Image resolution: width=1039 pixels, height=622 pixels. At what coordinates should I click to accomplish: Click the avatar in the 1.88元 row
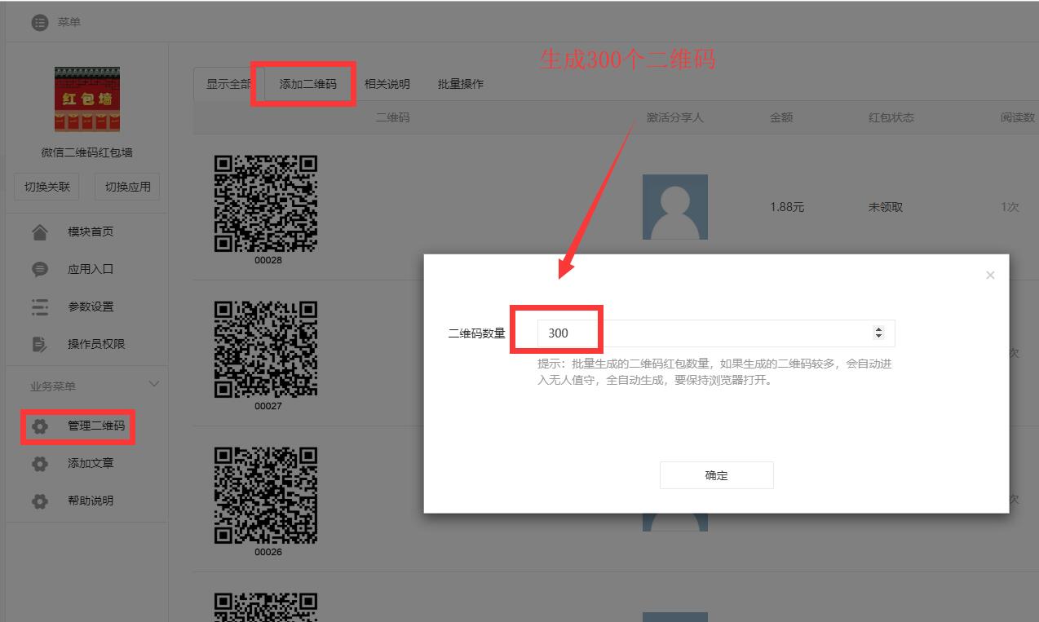pos(675,207)
